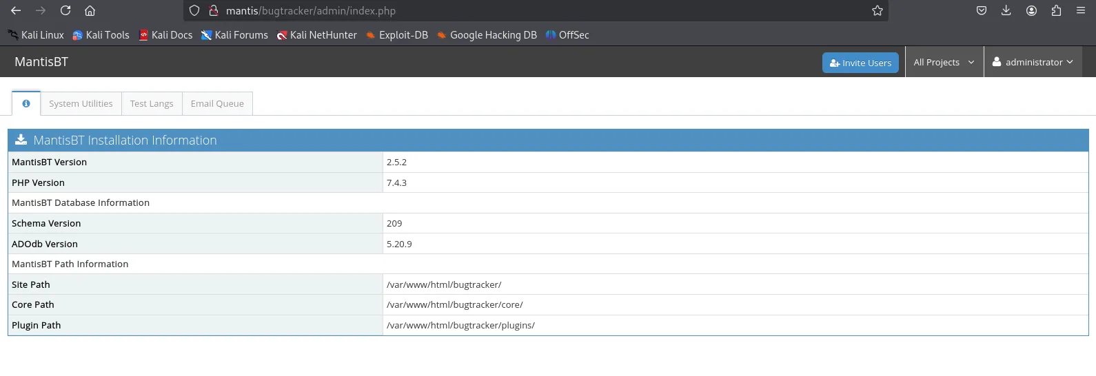
Task: Open the administrator user dropdown
Action: pyautogui.click(x=1033, y=62)
